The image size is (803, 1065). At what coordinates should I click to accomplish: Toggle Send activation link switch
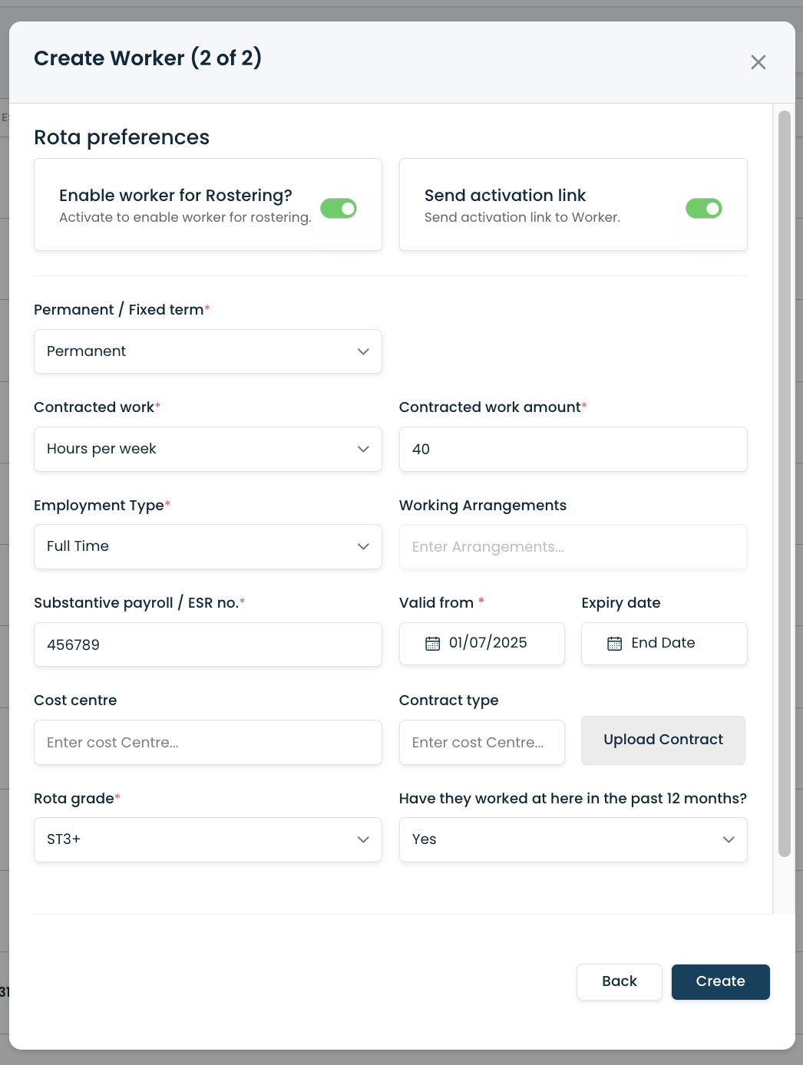[704, 209]
